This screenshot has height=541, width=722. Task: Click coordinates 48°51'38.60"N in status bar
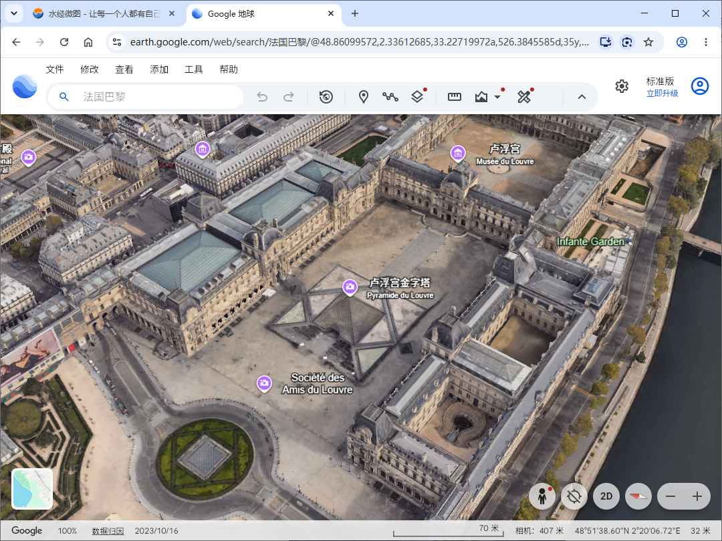click(x=600, y=531)
